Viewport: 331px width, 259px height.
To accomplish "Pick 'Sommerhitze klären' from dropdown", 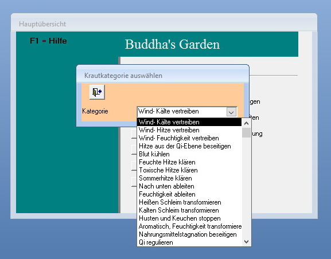I will tap(189, 178).
